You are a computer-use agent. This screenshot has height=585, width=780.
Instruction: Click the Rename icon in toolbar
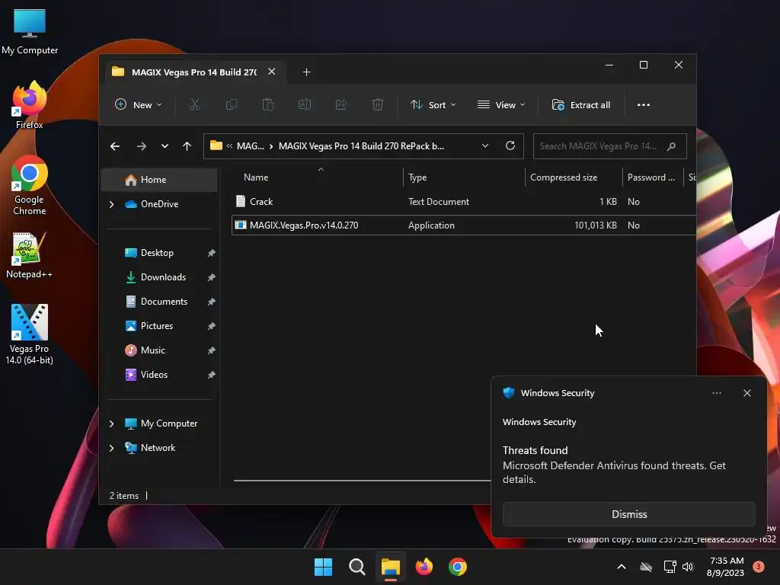(305, 105)
